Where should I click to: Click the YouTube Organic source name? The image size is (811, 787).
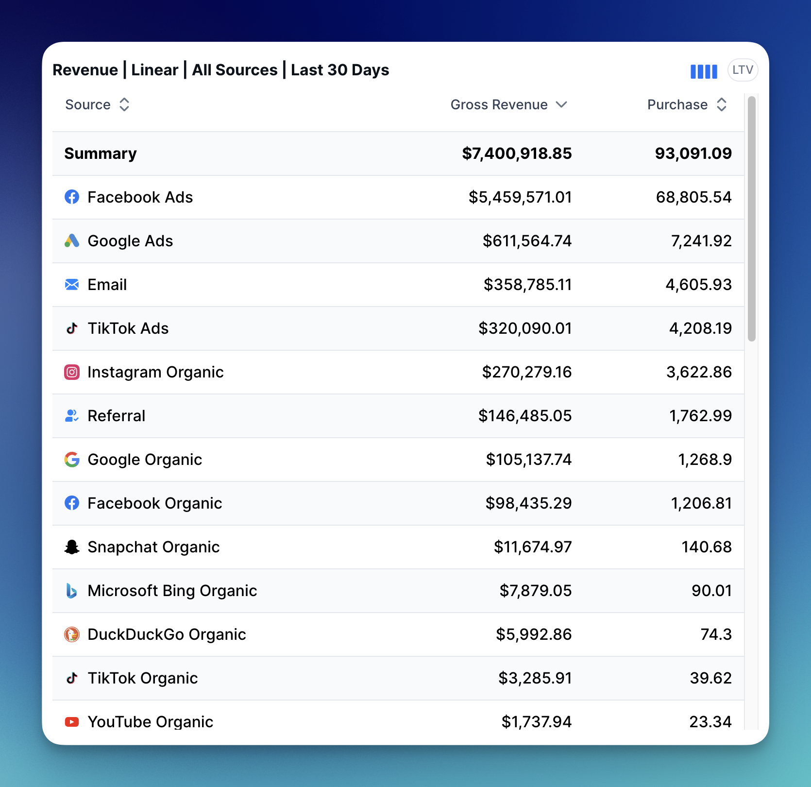(151, 722)
